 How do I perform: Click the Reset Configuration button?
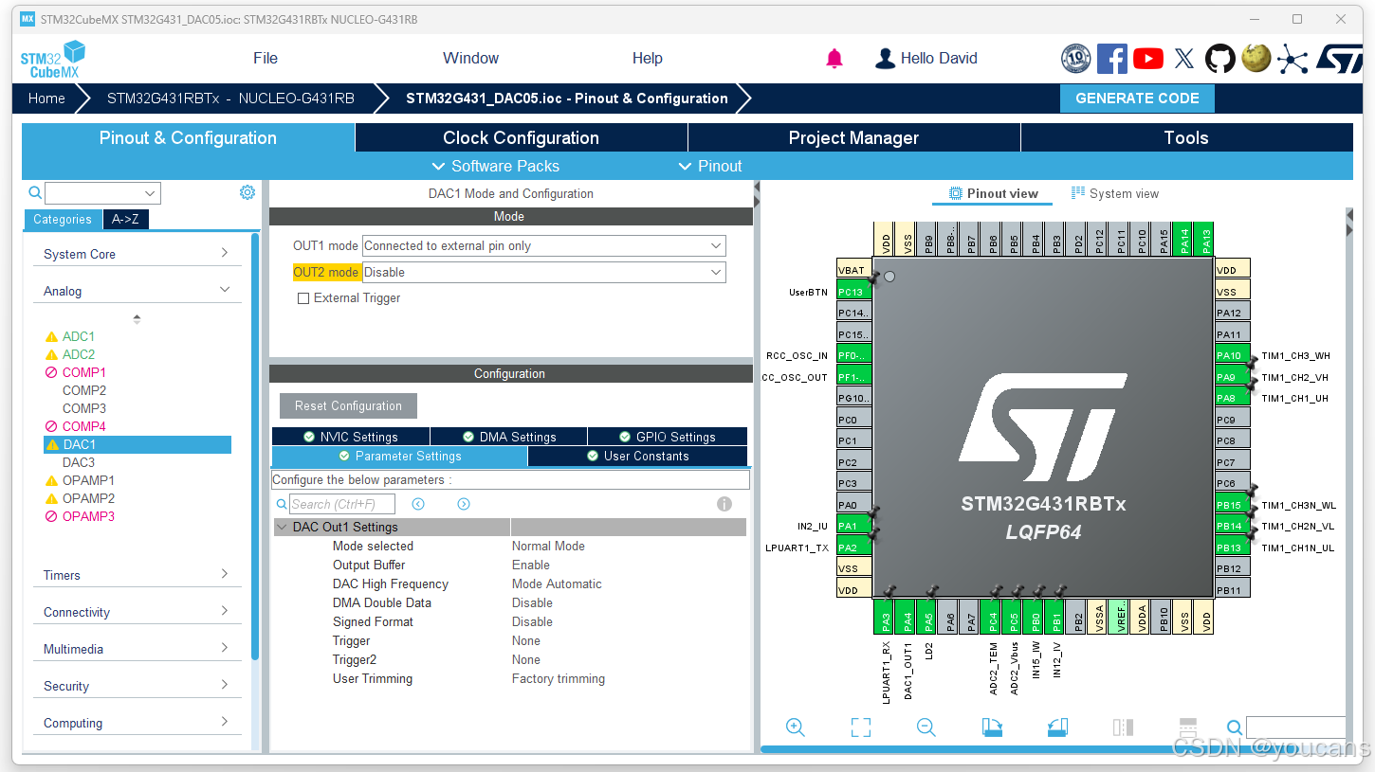348,406
